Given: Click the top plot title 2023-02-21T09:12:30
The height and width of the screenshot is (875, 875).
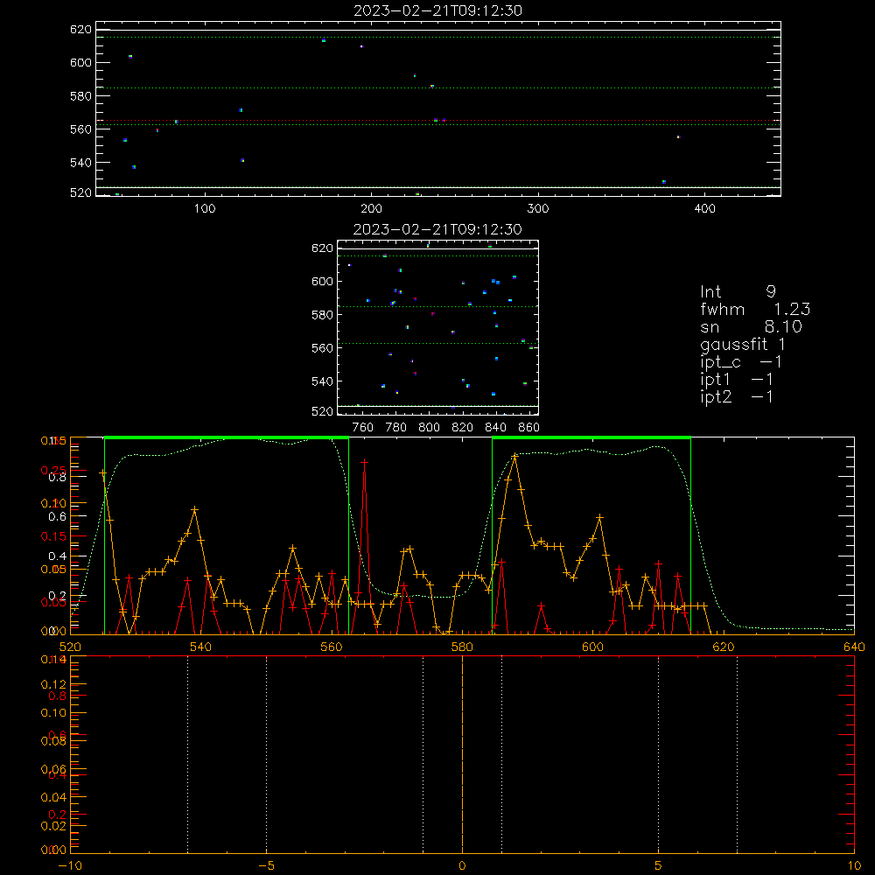Looking at the screenshot, I should pyautogui.click(x=437, y=10).
